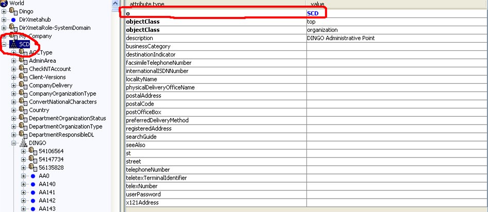Expand the DirXmetahub tree node

(4, 20)
